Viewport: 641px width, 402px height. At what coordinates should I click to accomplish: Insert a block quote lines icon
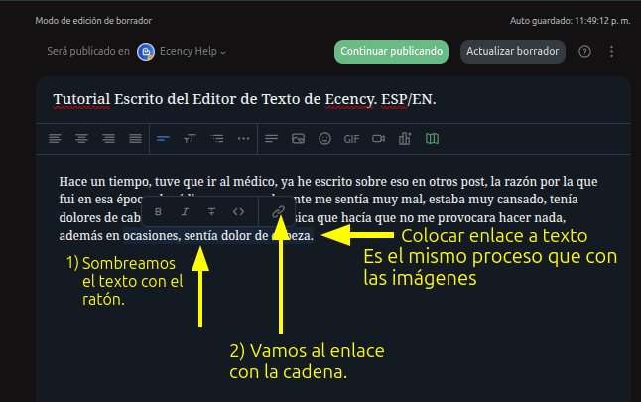(271, 139)
